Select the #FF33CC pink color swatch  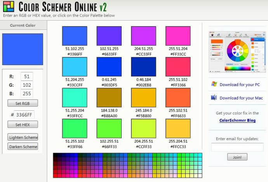click(x=178, y=36)
